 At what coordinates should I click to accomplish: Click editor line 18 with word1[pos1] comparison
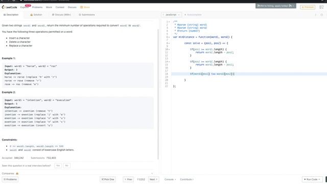[x=249, y=74]
